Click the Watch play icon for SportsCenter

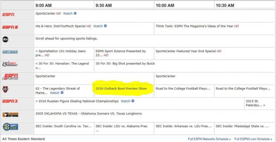pyautogui.click(x=75, y=13)
